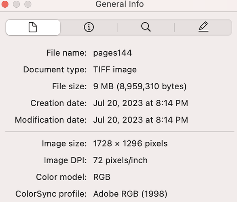Click the Adobe RGB (1998) profile value
Viewport: 237px width, 202px height.
[130, 194]
